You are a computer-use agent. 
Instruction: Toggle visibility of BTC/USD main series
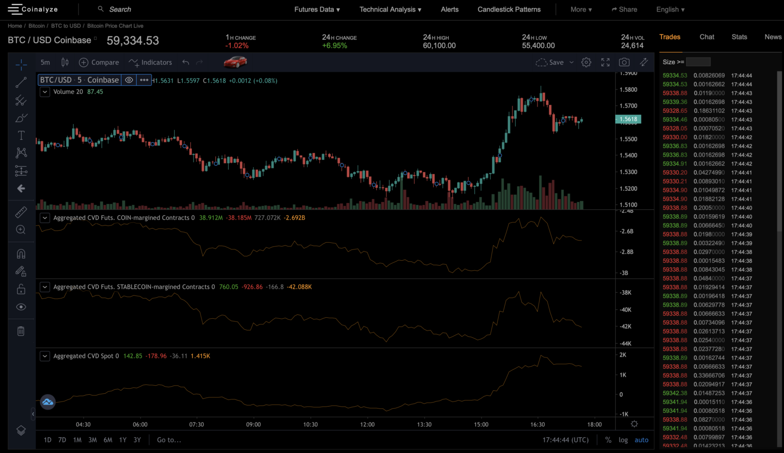coord(129,80)
